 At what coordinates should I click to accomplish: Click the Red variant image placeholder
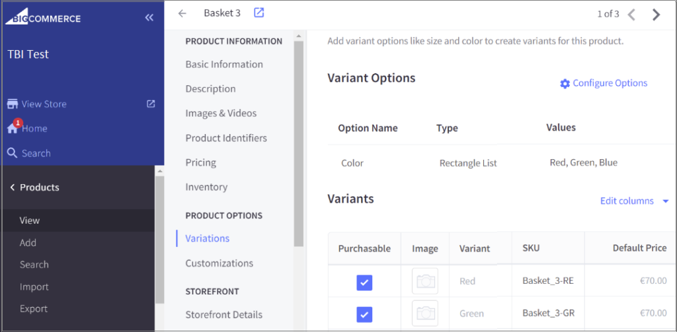click(x=425, y=281)
